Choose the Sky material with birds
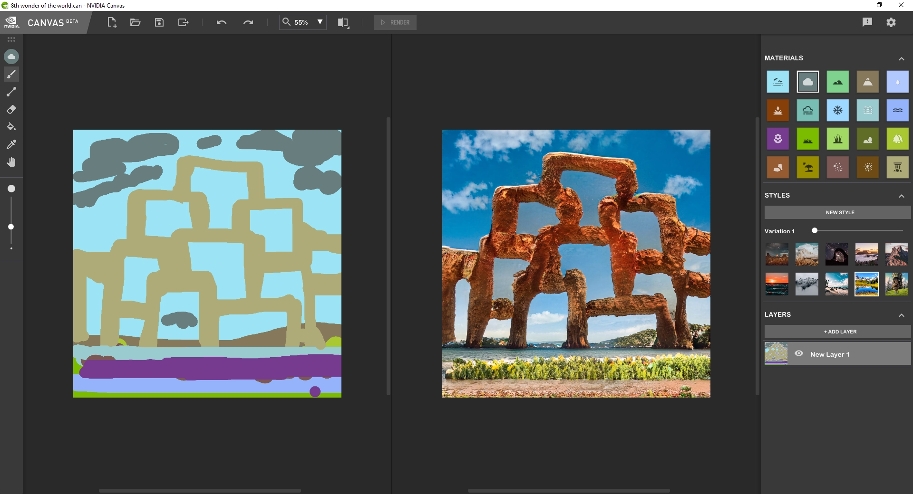The width and height of the screenshot is (913, 494). pos(778,82)
